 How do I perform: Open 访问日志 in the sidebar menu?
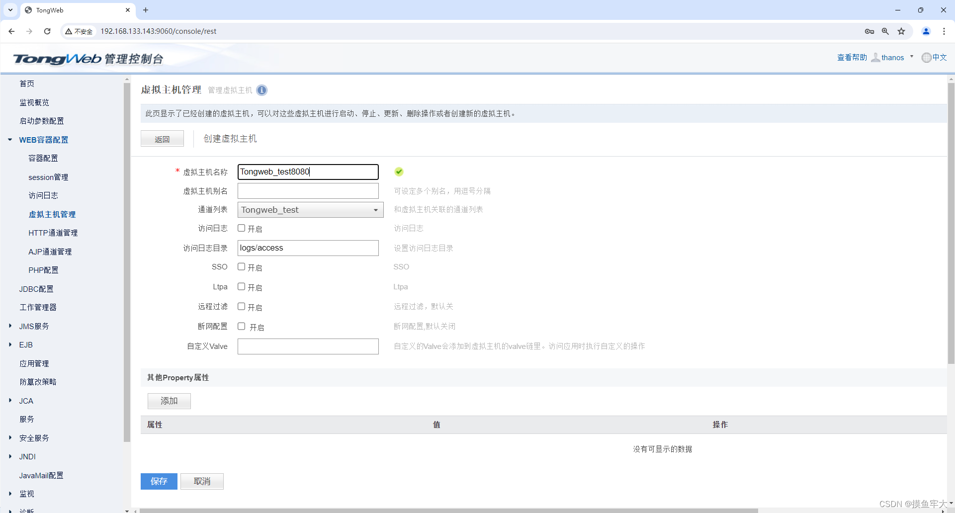43,195
